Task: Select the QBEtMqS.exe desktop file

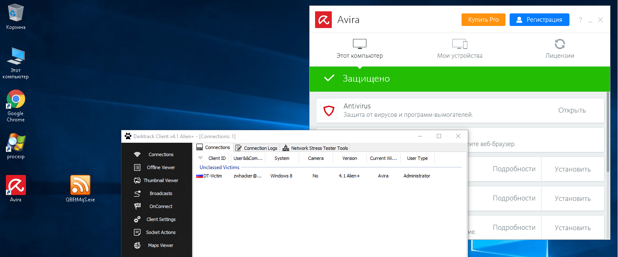Action: 80,189
